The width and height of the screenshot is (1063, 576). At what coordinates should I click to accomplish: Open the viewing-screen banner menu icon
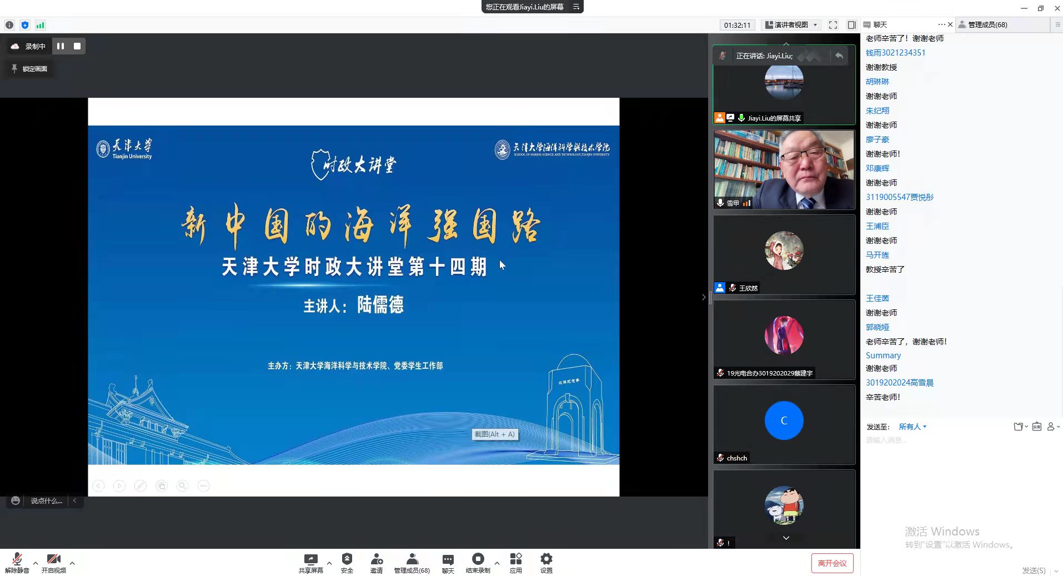tap(576, 7)
